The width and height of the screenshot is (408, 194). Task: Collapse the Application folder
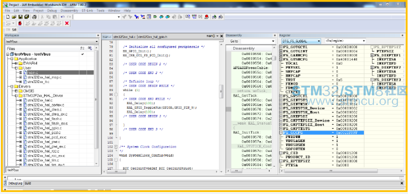[12, 59]
